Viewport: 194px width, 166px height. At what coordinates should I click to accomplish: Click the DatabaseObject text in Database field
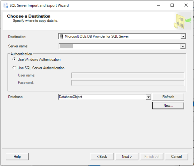pos(71,97)
